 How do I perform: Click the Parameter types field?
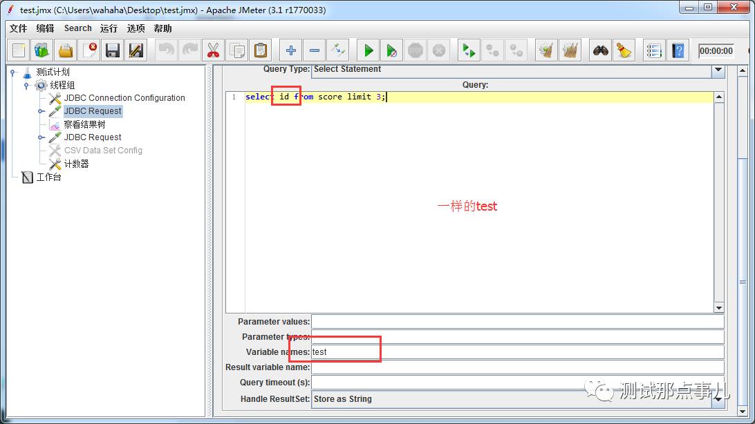(518, 337)
